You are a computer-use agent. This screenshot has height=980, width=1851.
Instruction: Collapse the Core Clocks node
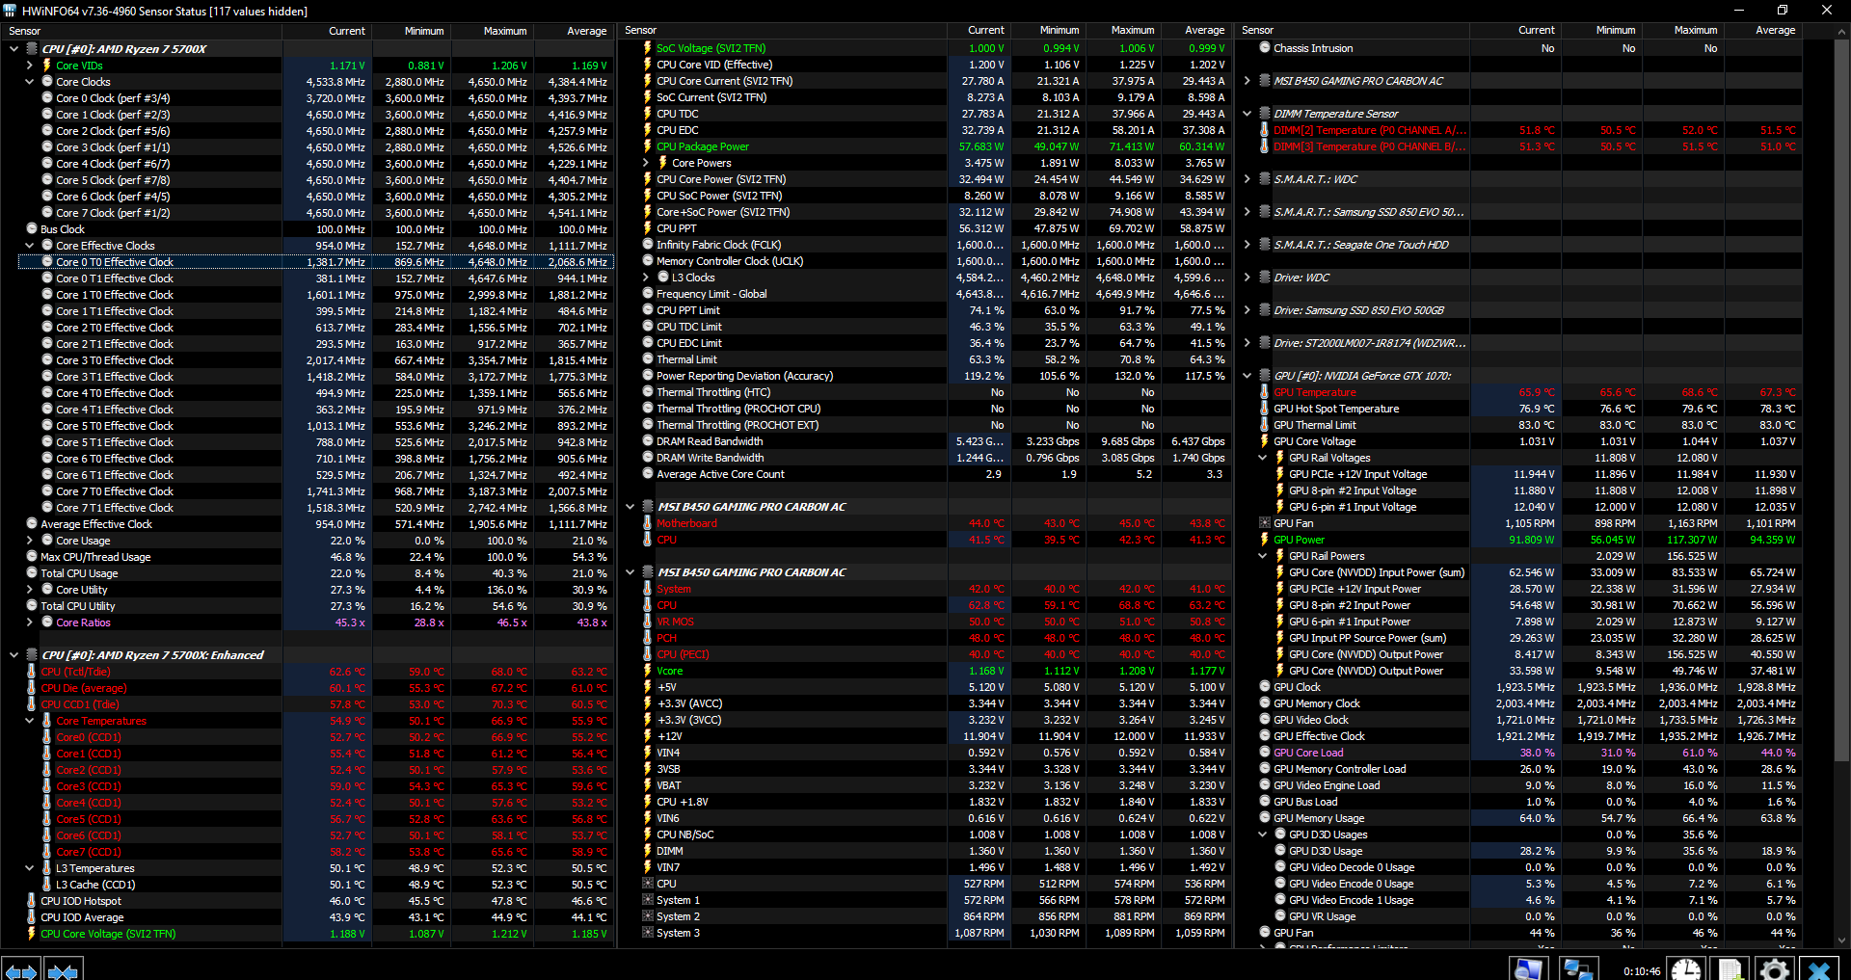click(29, 82)
